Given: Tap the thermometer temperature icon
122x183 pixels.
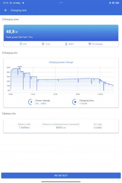Looking at the screenshot, I should click(66, 44).
